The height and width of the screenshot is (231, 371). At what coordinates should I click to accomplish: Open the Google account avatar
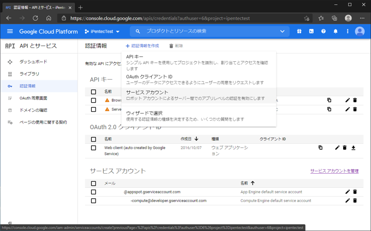pos(360,31)
